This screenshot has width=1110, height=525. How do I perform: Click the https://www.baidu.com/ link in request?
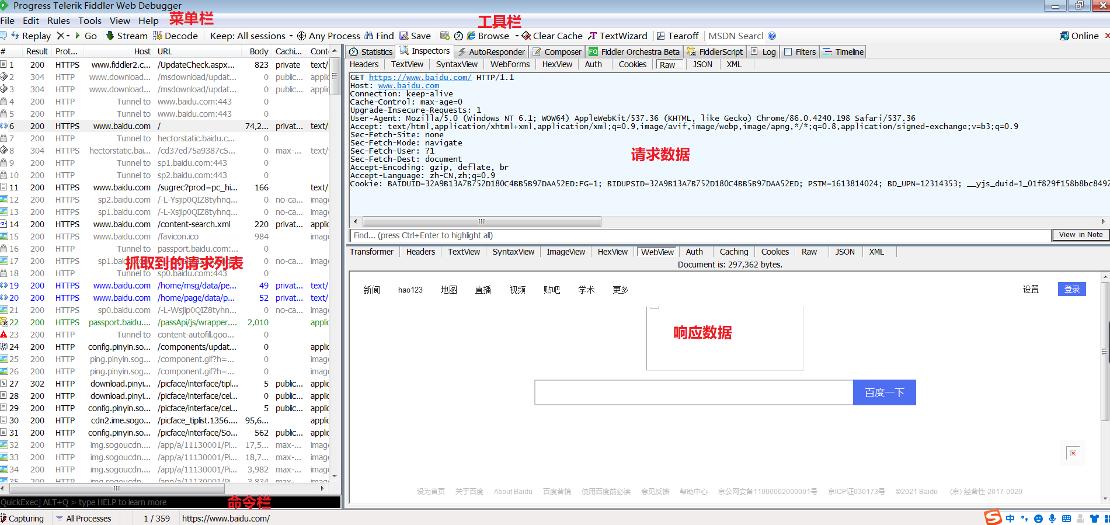420,77
